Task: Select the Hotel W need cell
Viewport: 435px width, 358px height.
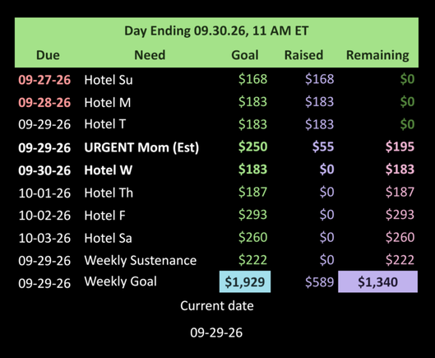Action: 109,170
